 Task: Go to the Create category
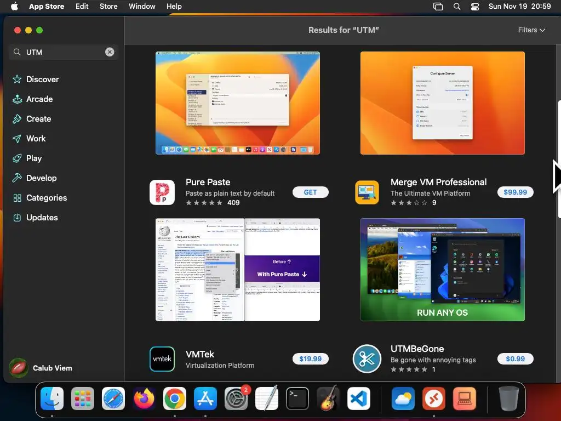coord(32,119)
